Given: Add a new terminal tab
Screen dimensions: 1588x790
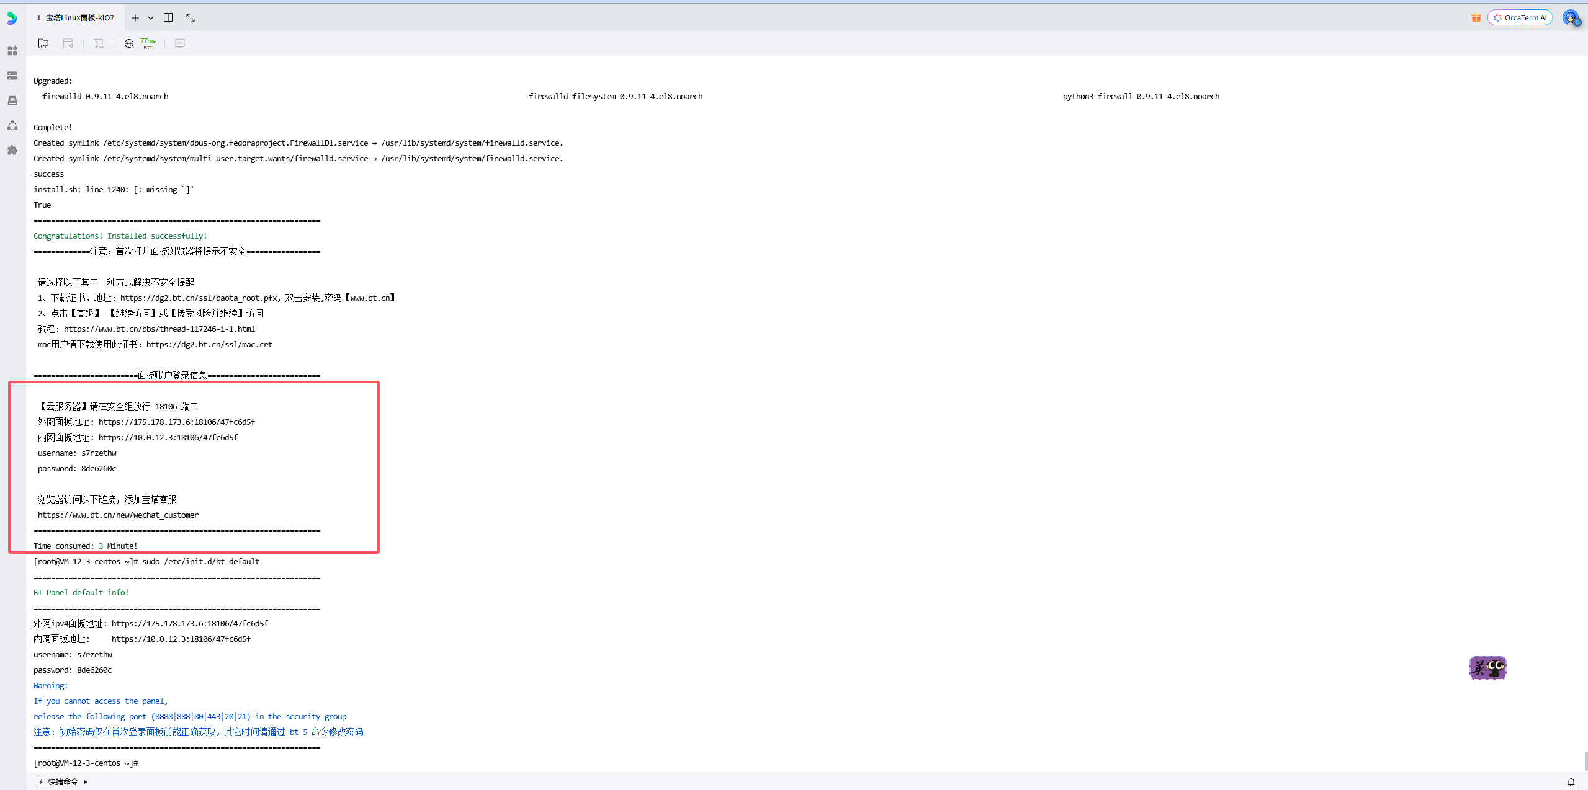Looking at the screenshot, I should (x=135, y=18).
